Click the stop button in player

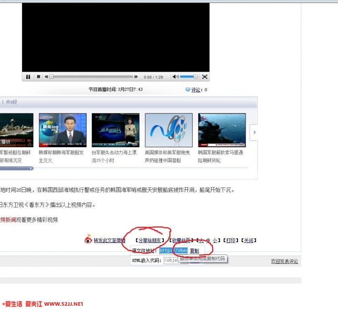tap(39, 77)
